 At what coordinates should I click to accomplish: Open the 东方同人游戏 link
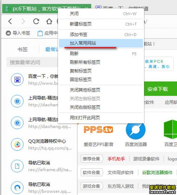coord(121,186)
